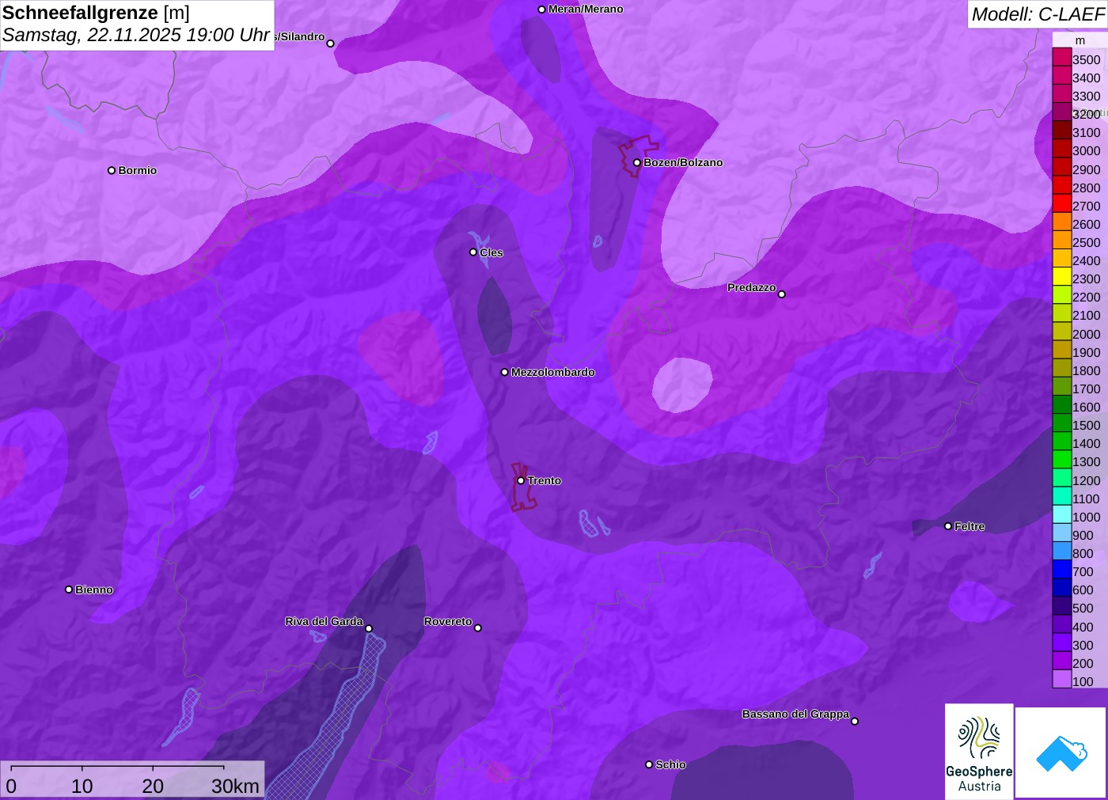Click the Bozen/Bolzano label text

(683, 162)
